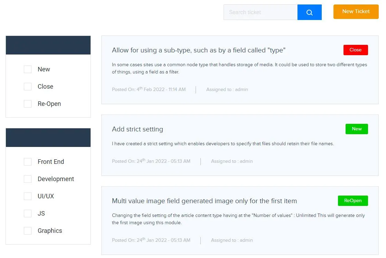Open ticket 'Allow for using a sub-type'
The image size is (386, 258).
[199, 50]
